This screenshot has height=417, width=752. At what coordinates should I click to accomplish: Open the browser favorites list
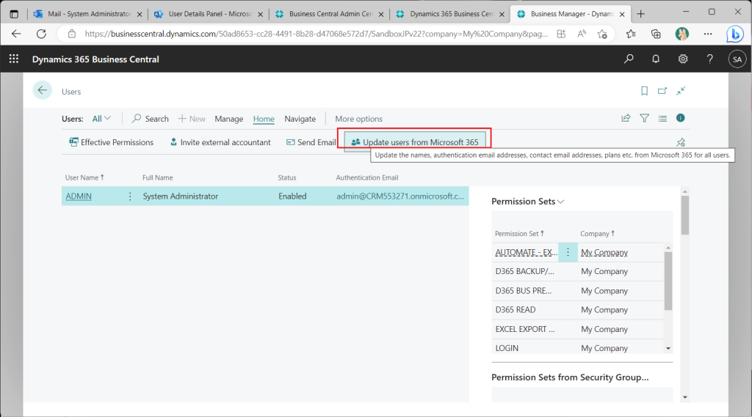(x=631, y=34)
